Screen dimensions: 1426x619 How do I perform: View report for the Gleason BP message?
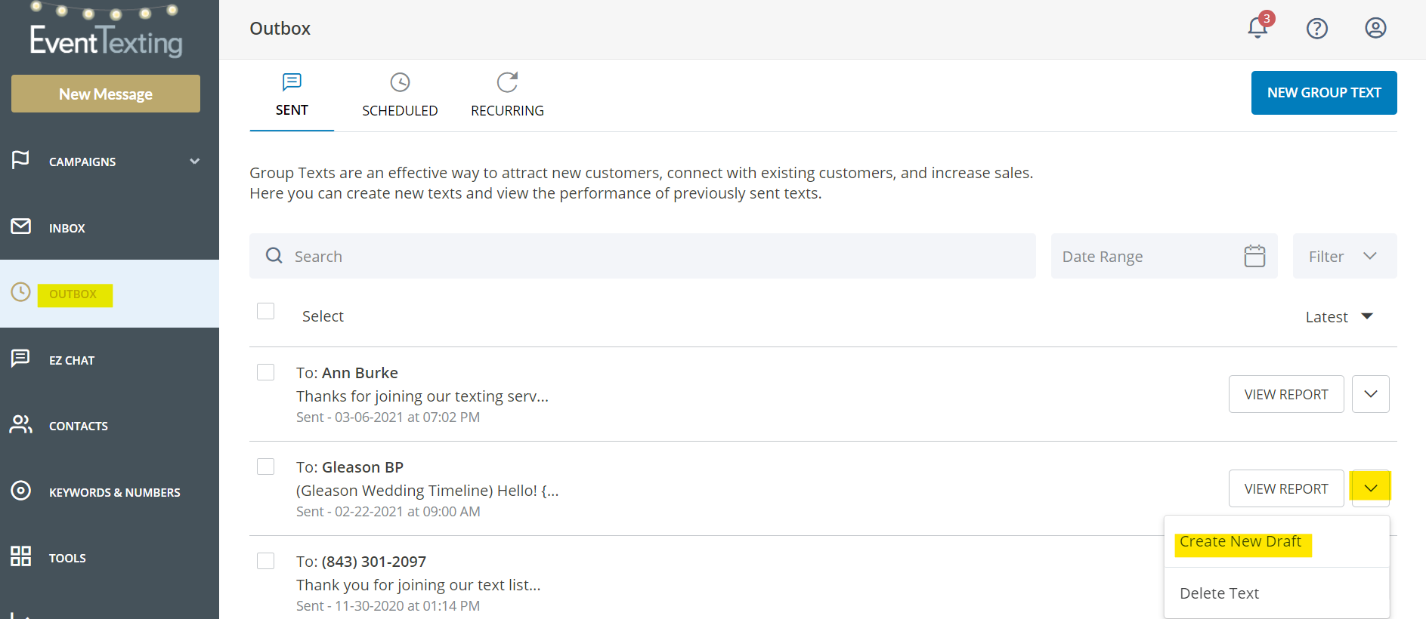(1286, 488)
